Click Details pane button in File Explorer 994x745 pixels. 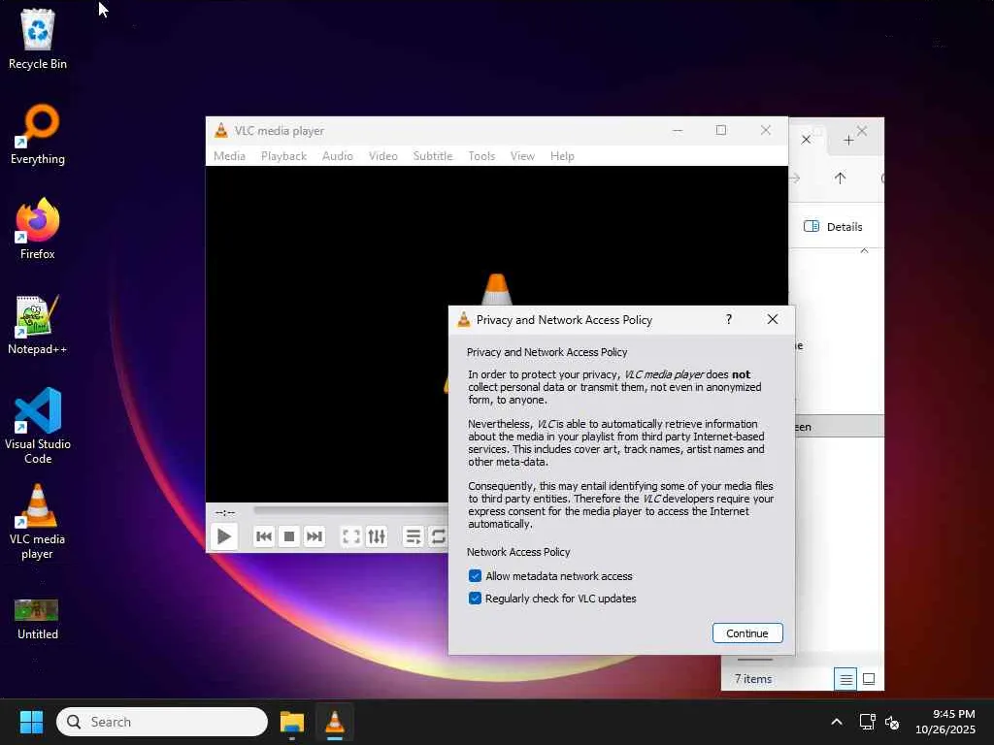tap(833, 227)
